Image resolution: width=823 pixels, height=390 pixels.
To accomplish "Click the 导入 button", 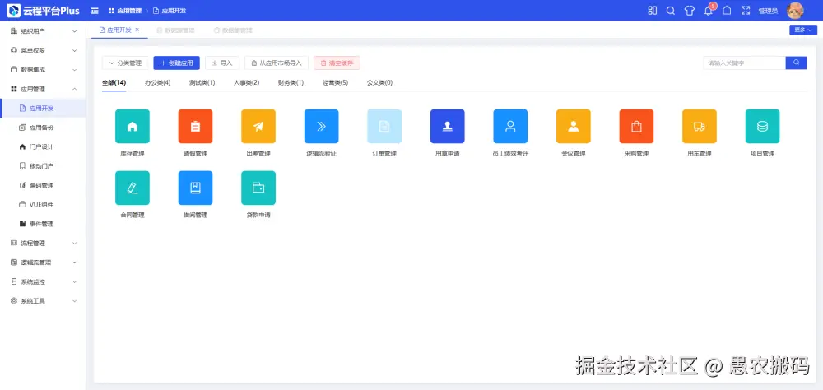I will click(222, 63).
